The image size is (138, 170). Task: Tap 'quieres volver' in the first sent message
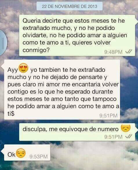91,42
